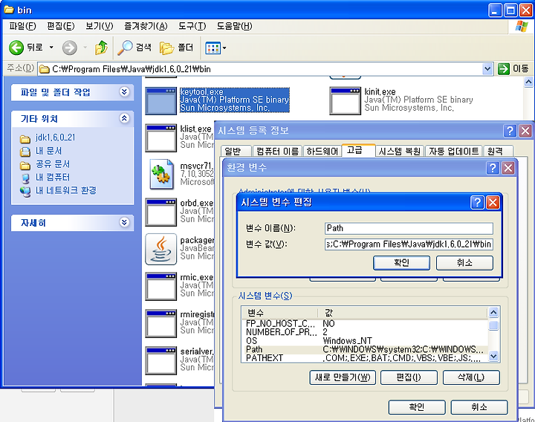535x422 pixels.
Task: Click the Forward arrow icon in Explorer toolbar
Action: click(70, 48)
